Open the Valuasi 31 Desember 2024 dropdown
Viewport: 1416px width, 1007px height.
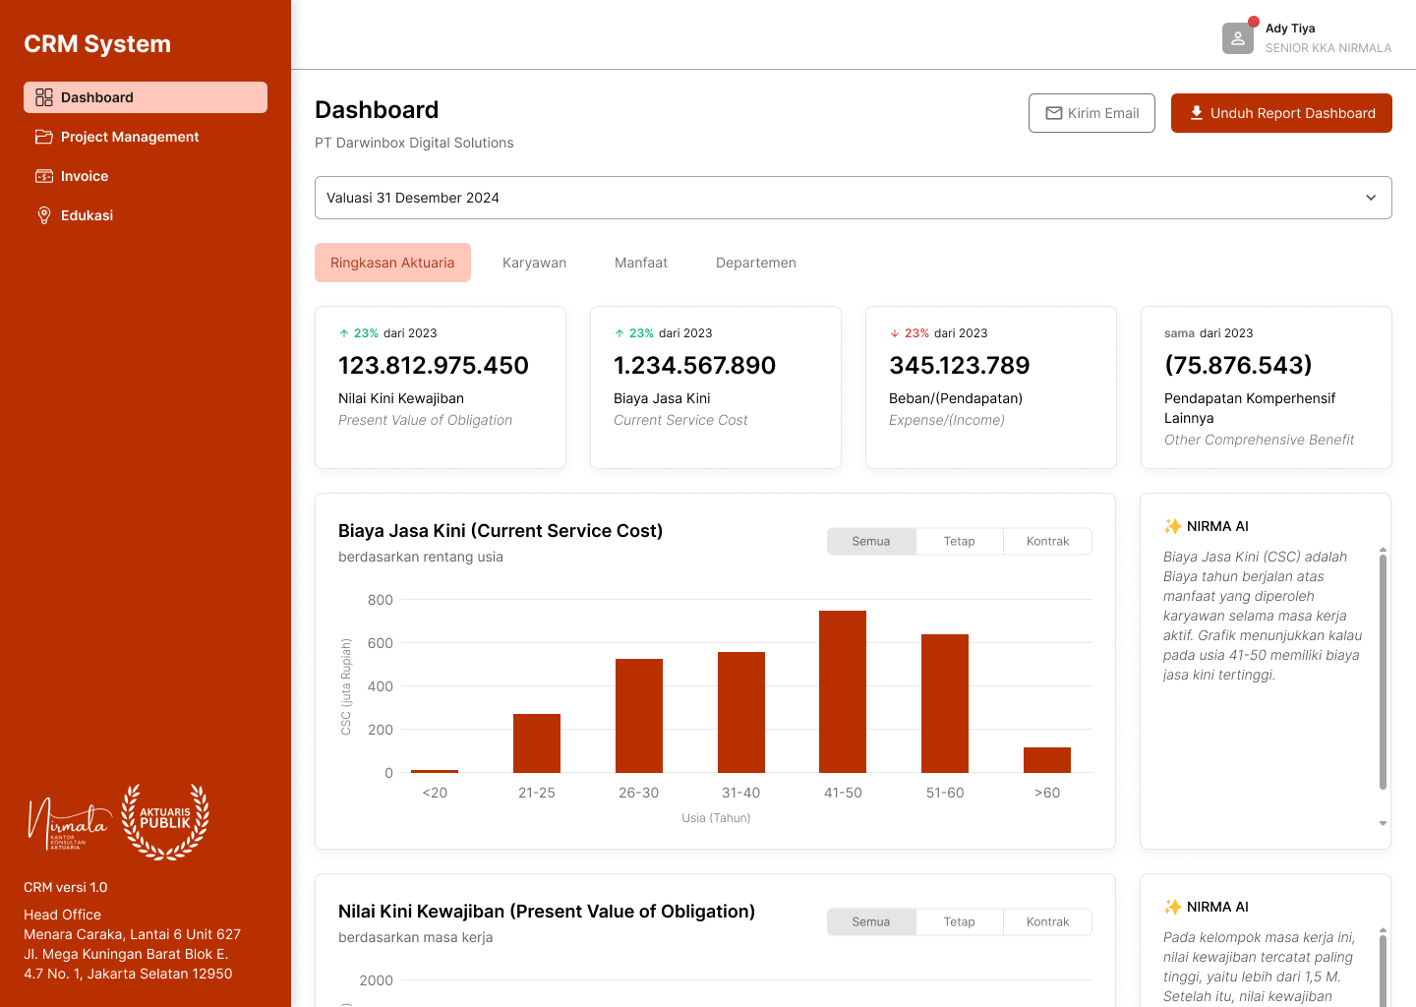(853, 198)
